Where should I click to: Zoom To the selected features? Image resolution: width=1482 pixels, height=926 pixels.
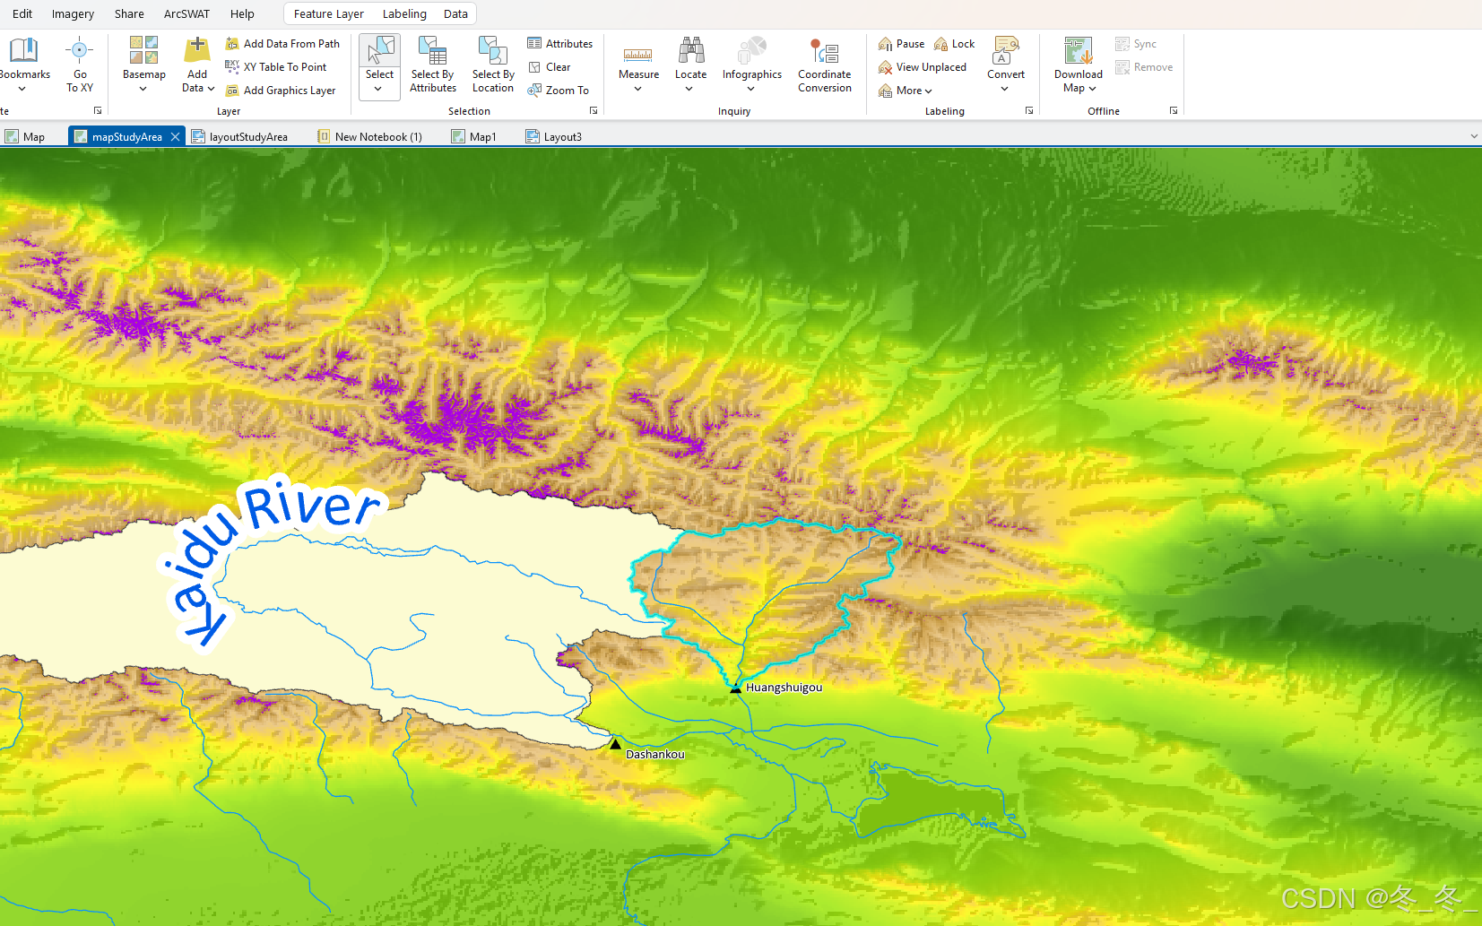coord(558,91)
